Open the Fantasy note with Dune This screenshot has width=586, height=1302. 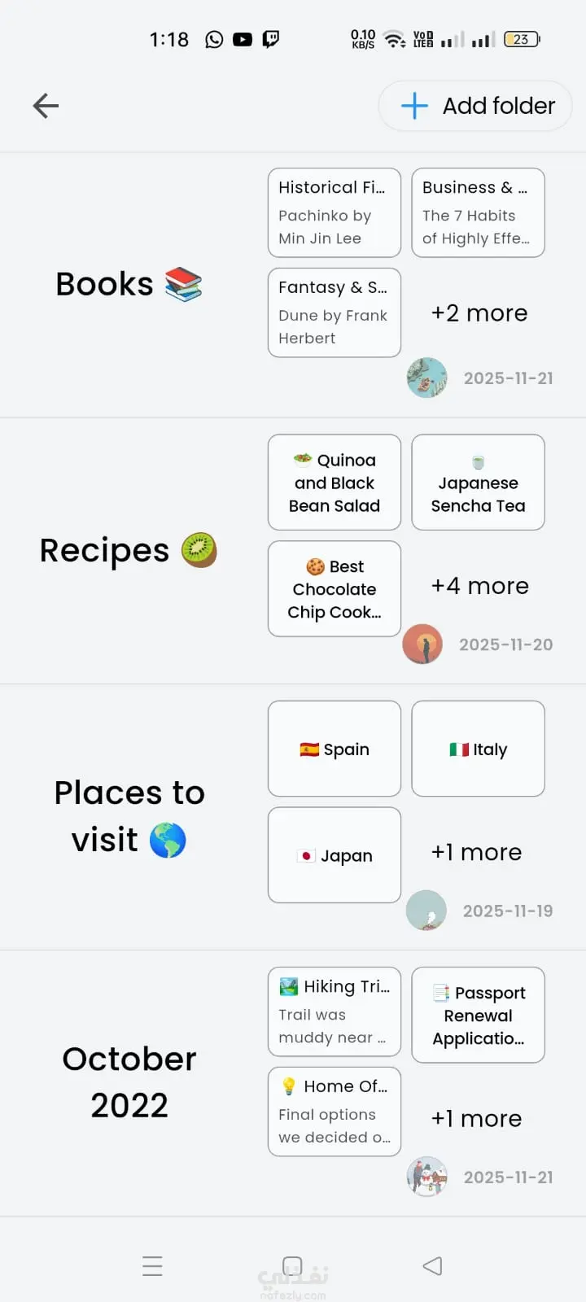pyautogui.click(x=334, y=312)
